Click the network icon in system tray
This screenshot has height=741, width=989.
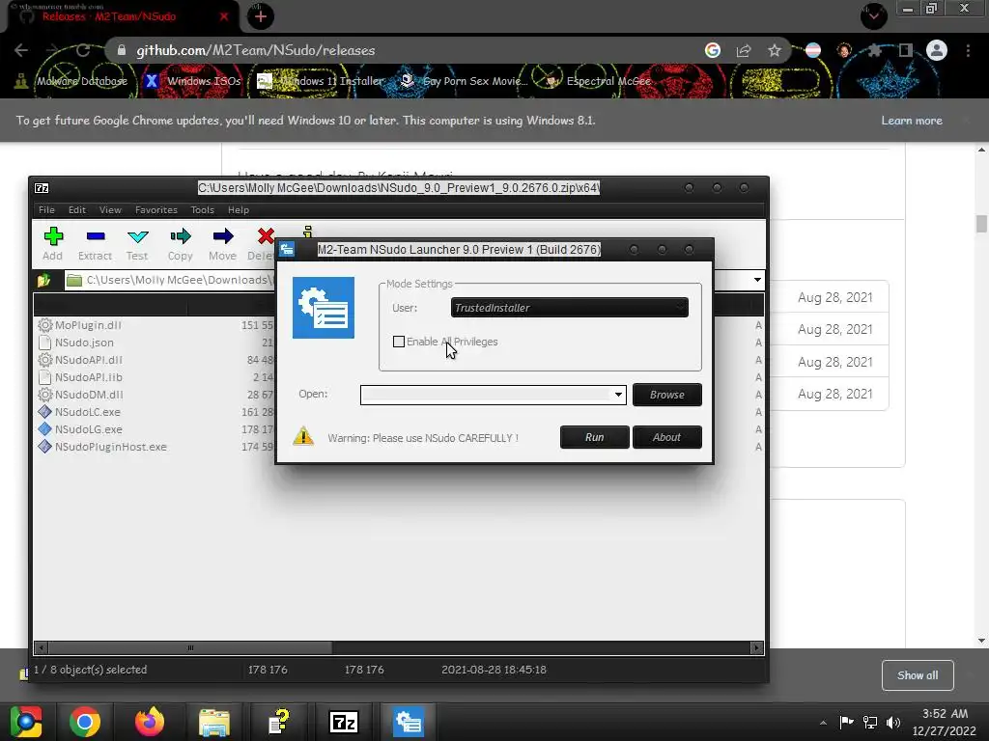870,722
